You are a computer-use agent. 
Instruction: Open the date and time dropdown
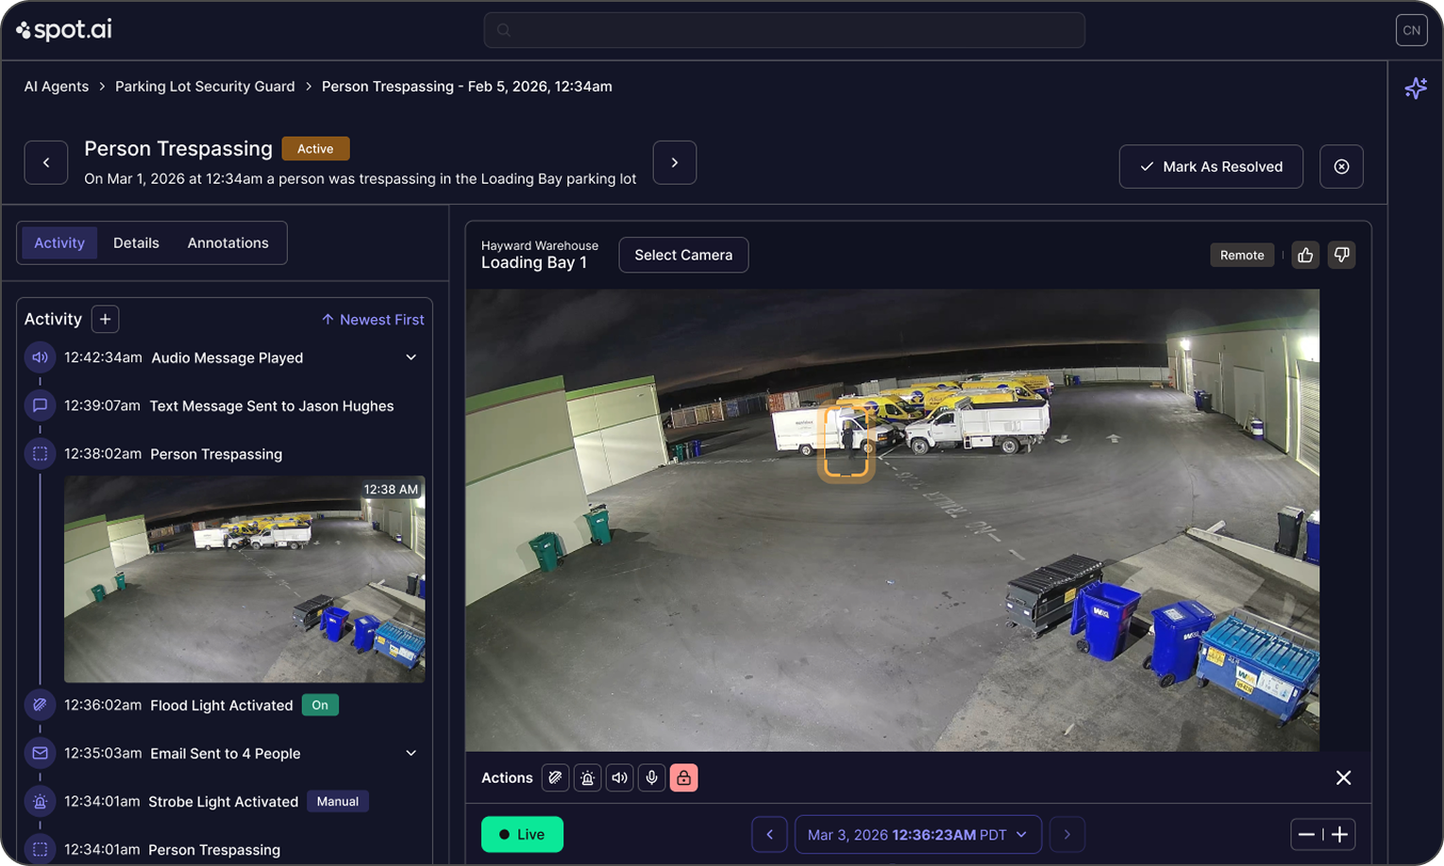tap(918, 834)
